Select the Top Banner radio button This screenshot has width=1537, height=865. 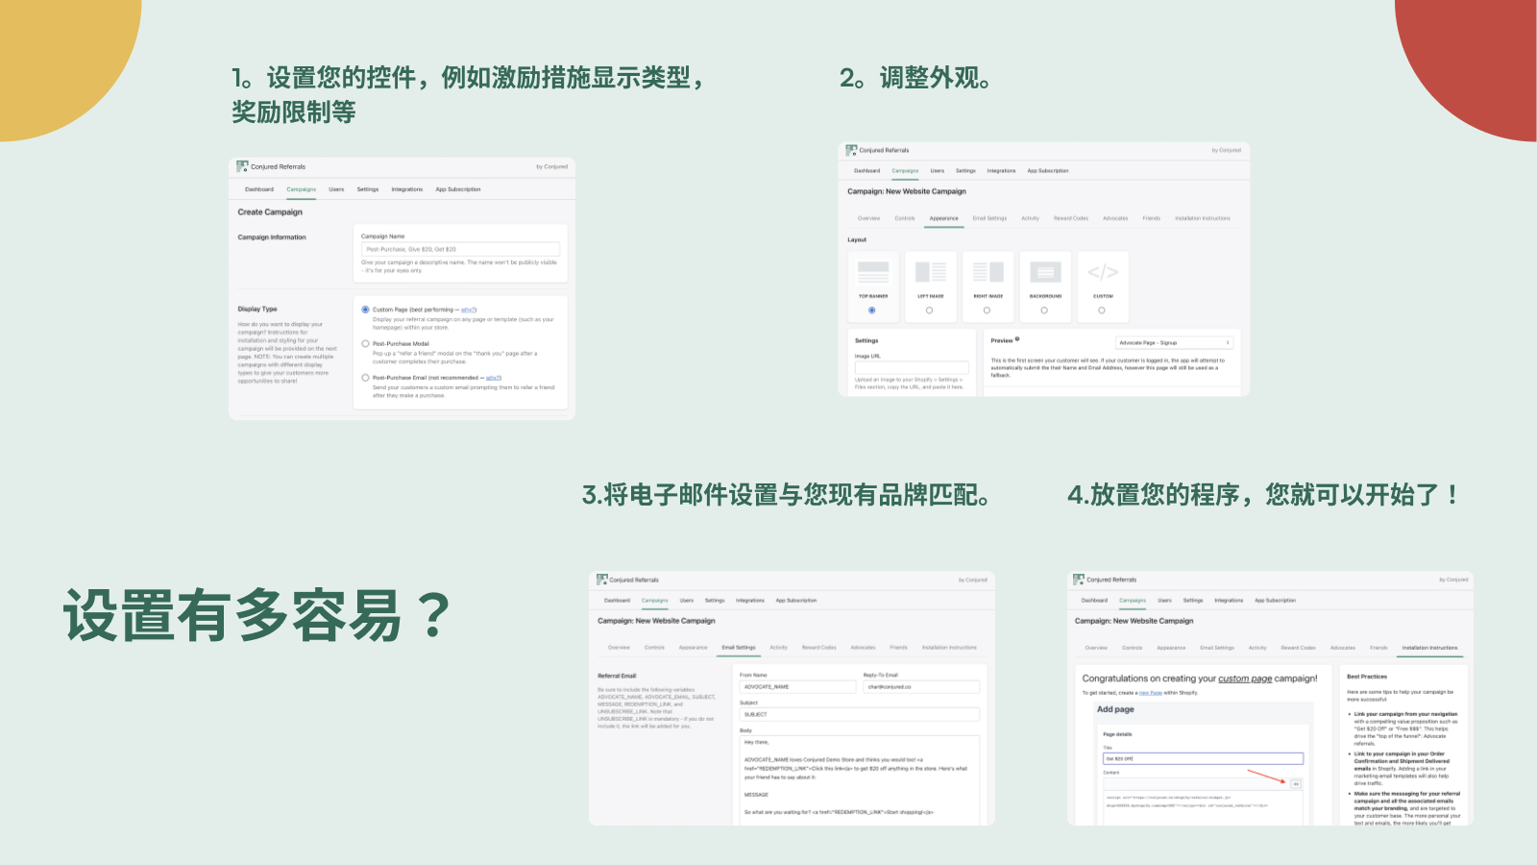872,310
